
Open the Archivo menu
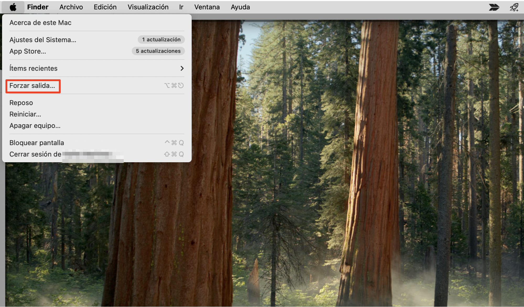click(x=71, y=7)
